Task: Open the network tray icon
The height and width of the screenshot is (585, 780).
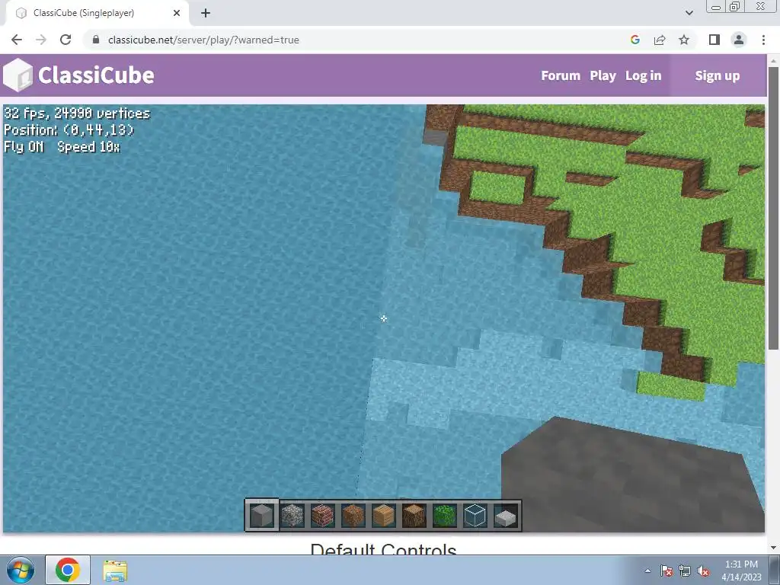Action: (x=685, y=571)
